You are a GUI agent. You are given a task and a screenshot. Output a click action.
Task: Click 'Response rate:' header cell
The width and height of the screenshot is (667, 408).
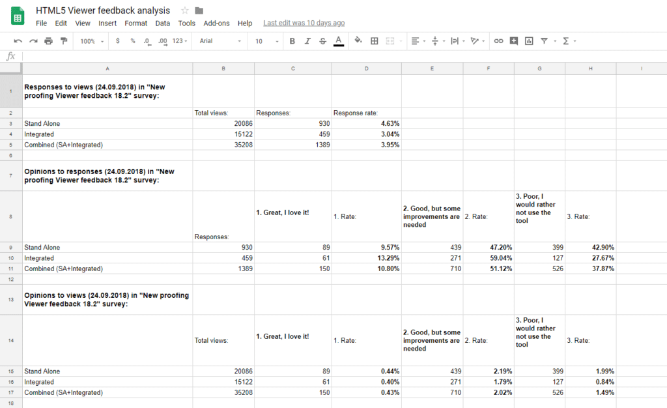point(366,113)
